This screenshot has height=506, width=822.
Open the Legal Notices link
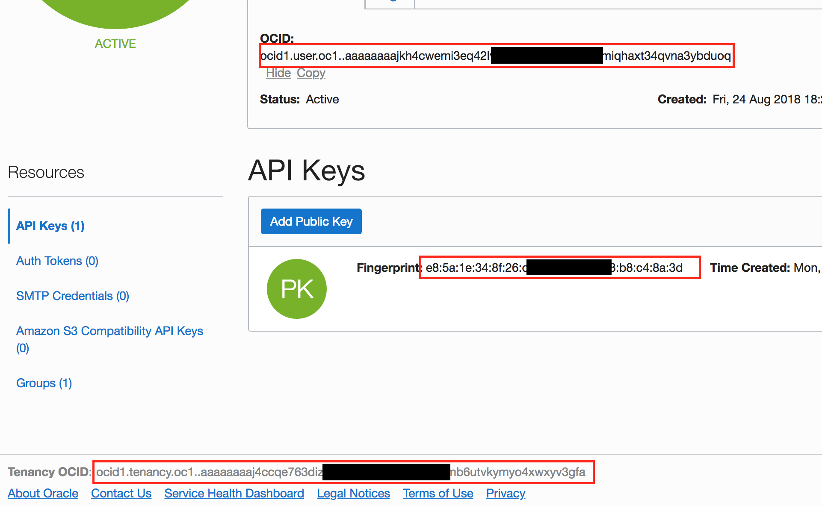[353, 493]
